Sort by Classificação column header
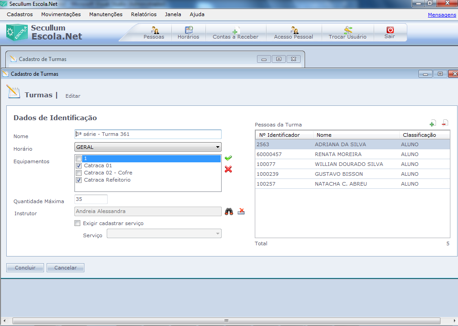Viewport: 458px width, 326px height. [x=424, y=135]
